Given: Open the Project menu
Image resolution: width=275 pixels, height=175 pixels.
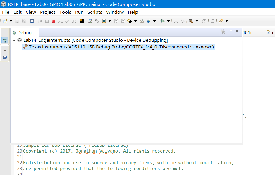Looking at the screenshot, I should 48,12.
